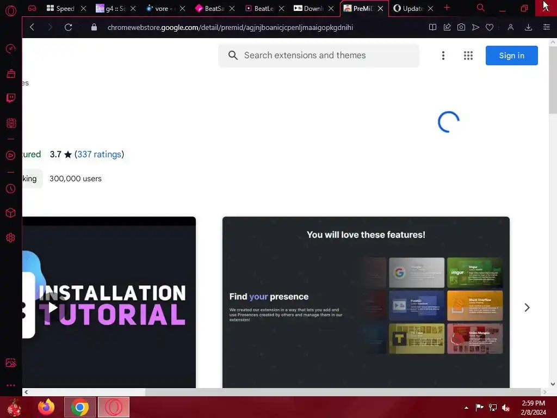Image resolution: width=557 pixels, height=418 pixels.
Task: Switch to the Download tab
Action: pos(308,9)
